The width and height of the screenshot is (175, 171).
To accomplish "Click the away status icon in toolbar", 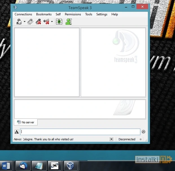I will [x=19, y=22].
